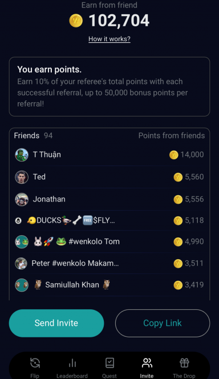Open The Drop gift icon
The image size is (219, 379).
click(184, 363)
